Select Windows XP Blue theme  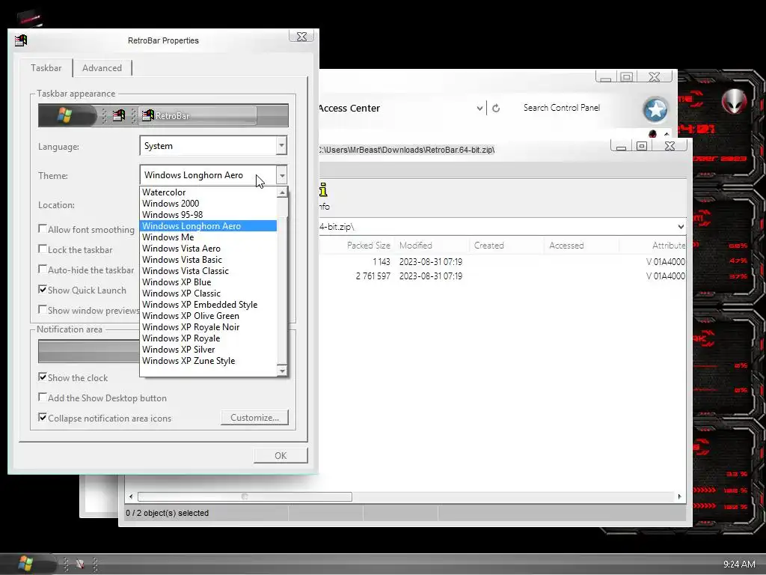click(x=209, y=282)
